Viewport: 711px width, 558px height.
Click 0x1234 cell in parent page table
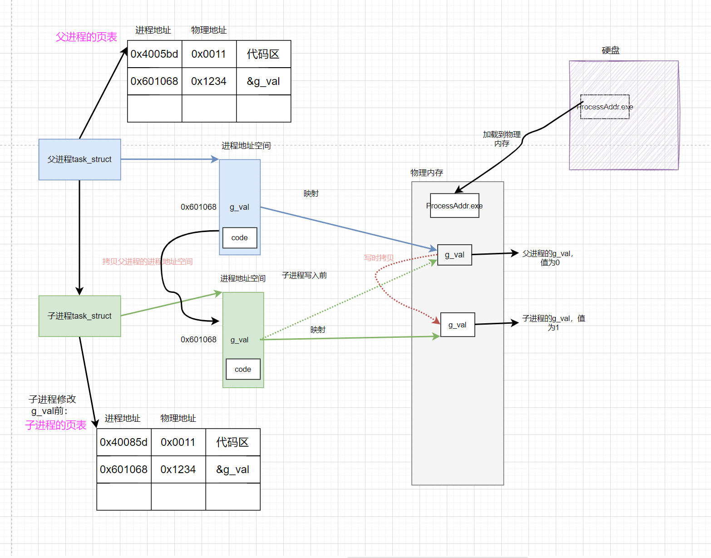209,81
